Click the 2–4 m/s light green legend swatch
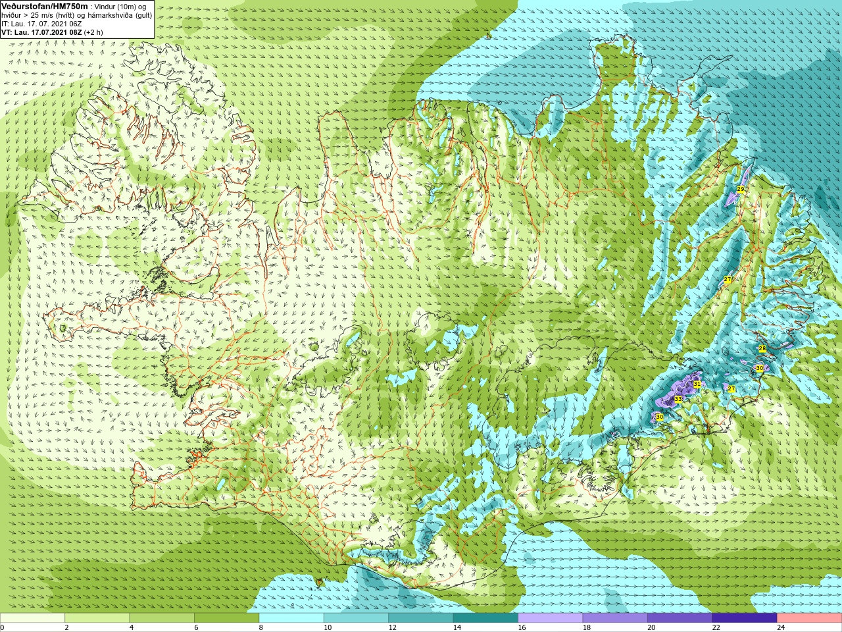842x632 pixels. [x=97, y=618]
